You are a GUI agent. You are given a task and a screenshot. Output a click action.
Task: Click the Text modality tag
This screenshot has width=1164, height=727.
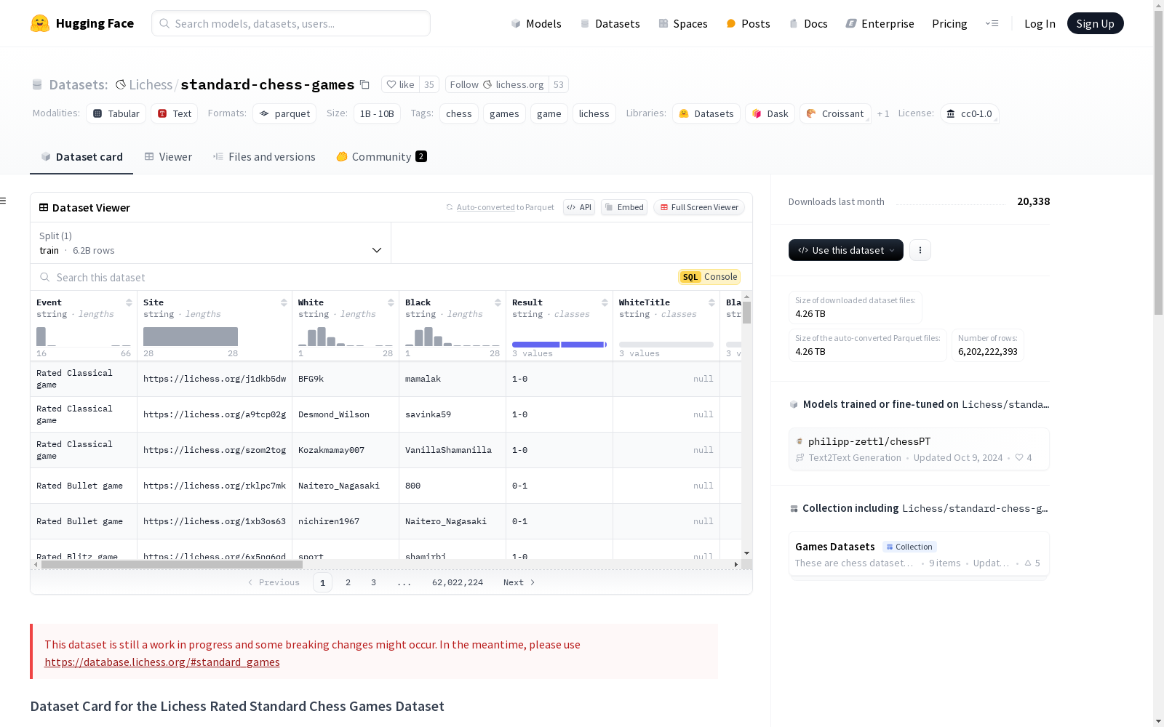pos(175,113)
